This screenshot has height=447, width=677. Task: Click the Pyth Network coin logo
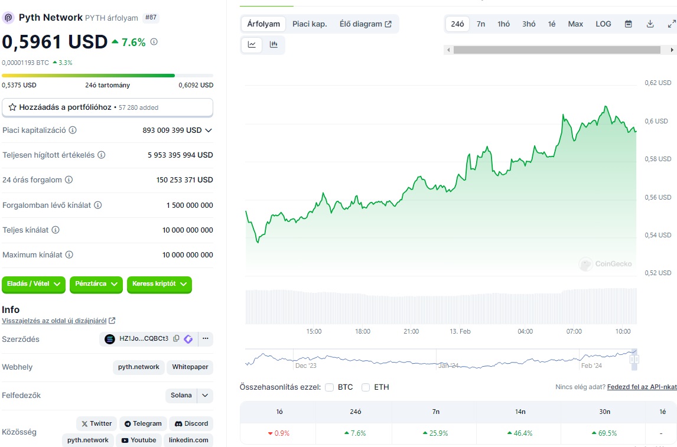tap(8, 18)
